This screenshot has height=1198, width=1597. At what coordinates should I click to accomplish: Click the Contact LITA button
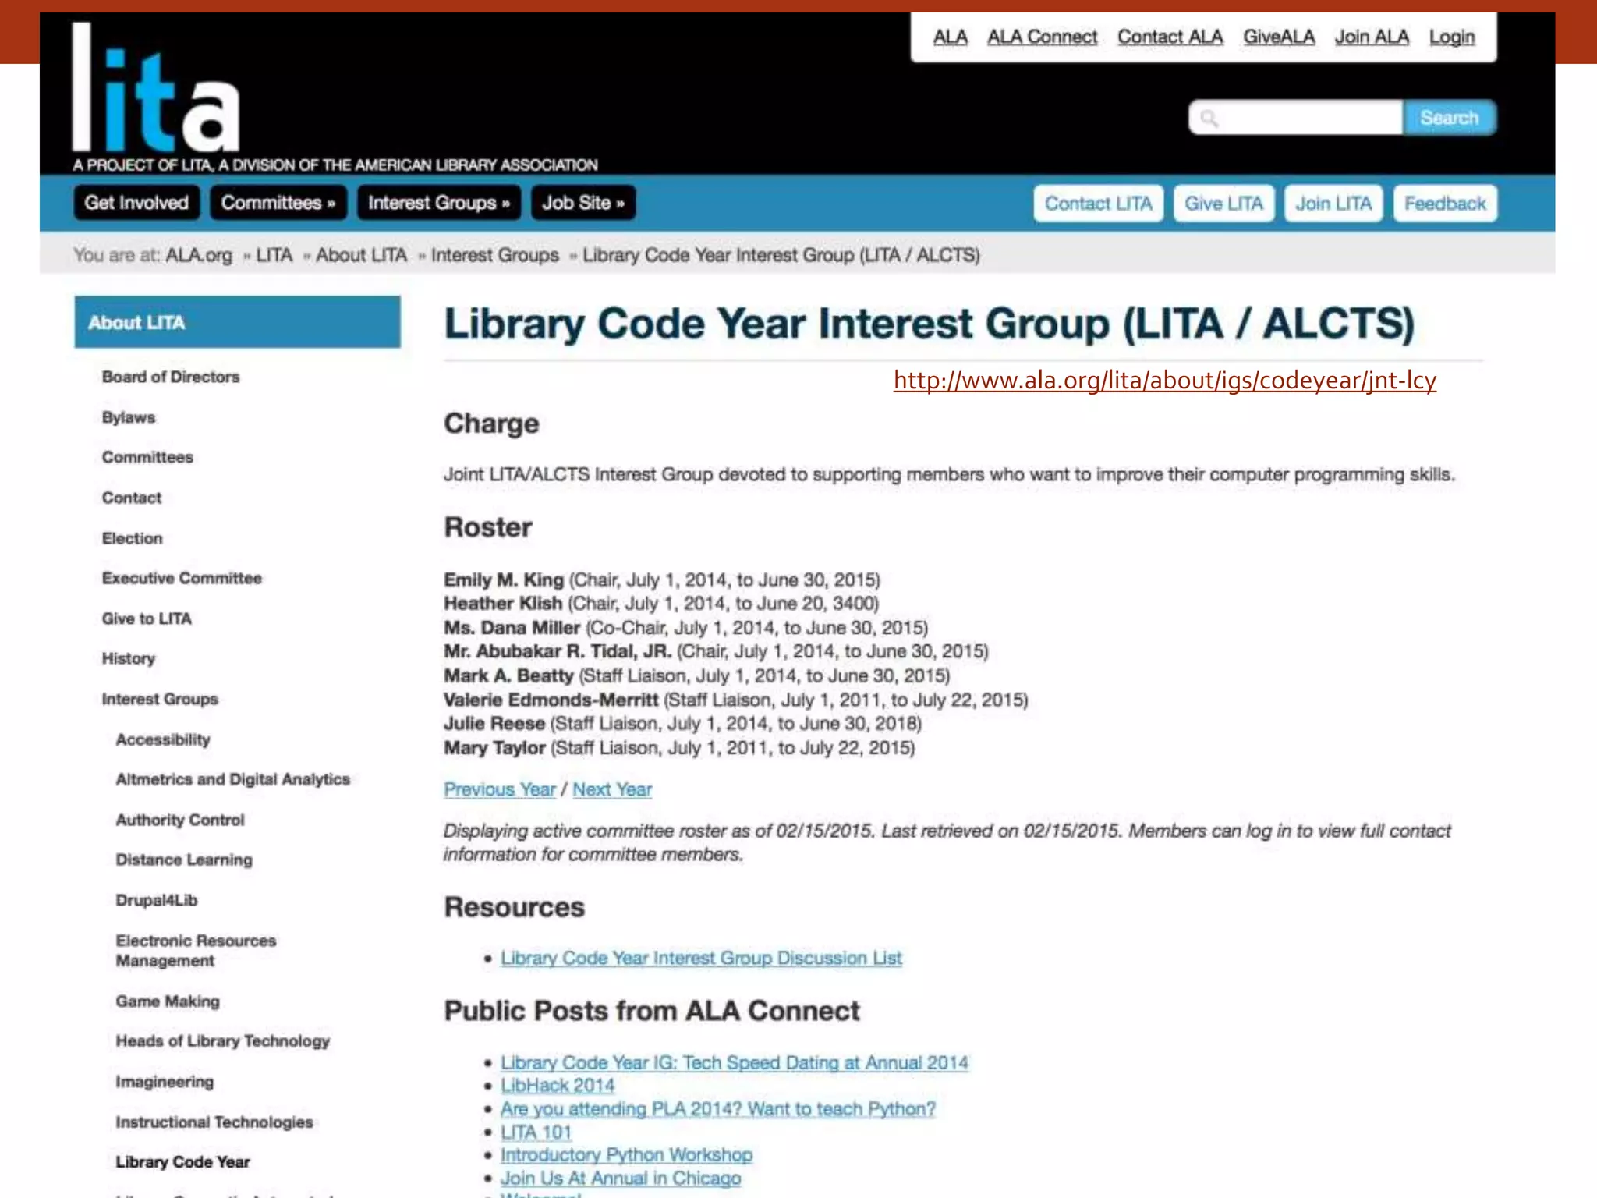pyautogui.click(x=1098, y=204)
